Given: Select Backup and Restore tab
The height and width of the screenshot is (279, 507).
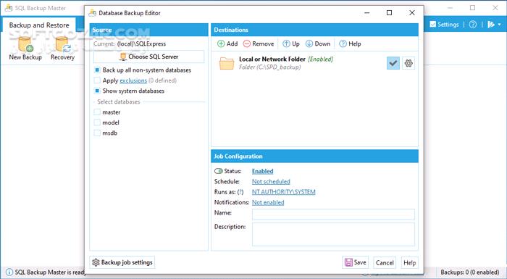Looking at the screenshot, I should [39, 25].
